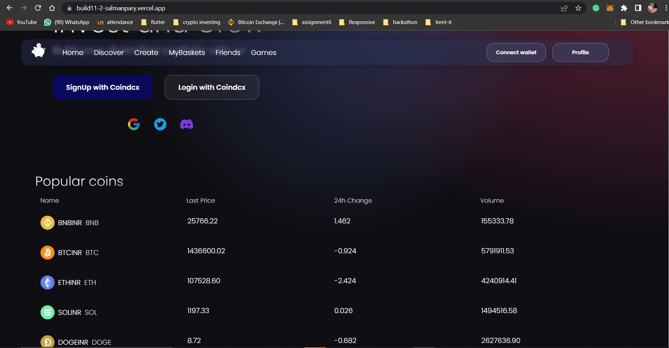Image resolution: width=669 pixels, height=348 pixels.
Task: Open the YouTube bookmark
Action: pos(22,22)
